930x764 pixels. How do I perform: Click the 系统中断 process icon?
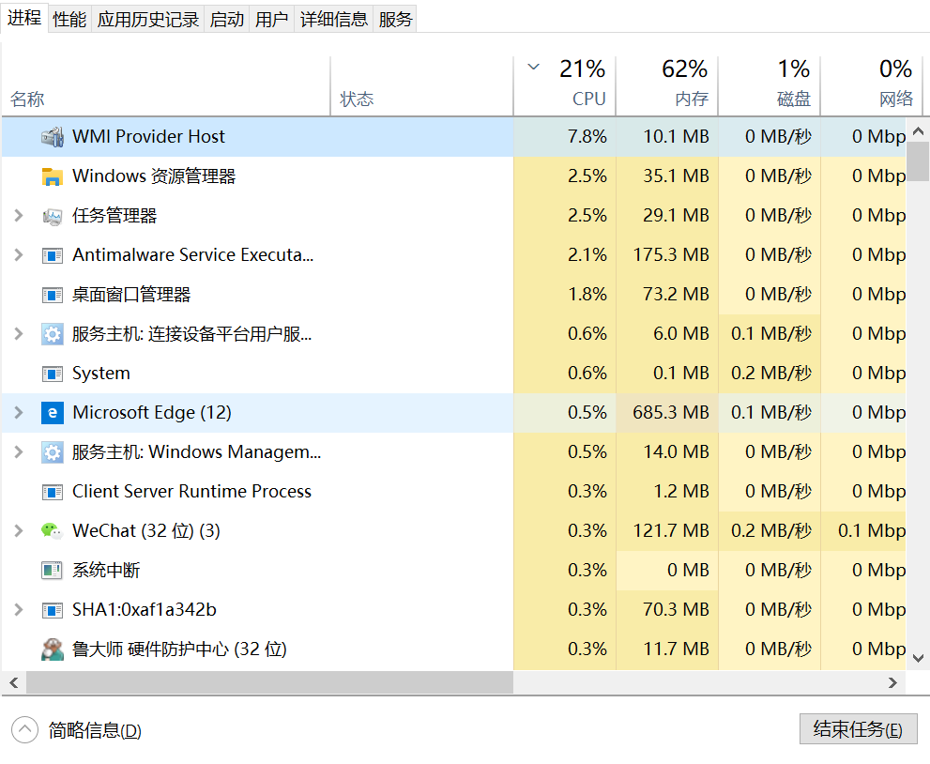[x=52, y=571]
